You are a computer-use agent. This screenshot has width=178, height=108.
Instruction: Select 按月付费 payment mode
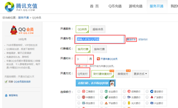[83, 49]
